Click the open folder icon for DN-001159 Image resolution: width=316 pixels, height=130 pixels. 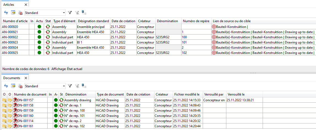(x=10, y=111)
